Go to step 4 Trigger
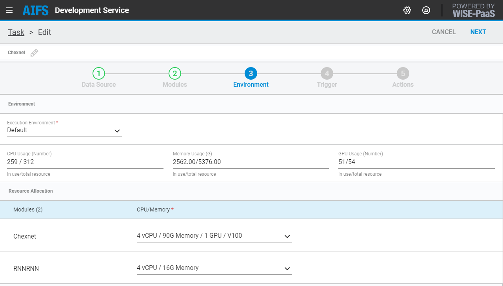 coord(327,78)
